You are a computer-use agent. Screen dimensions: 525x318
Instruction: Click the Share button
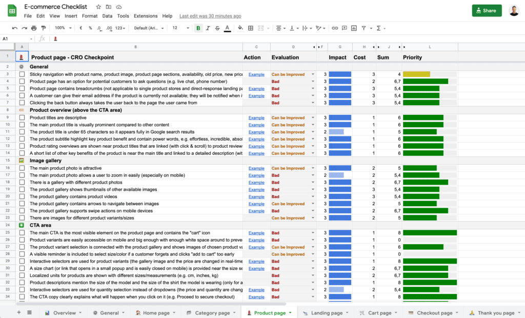486,10
